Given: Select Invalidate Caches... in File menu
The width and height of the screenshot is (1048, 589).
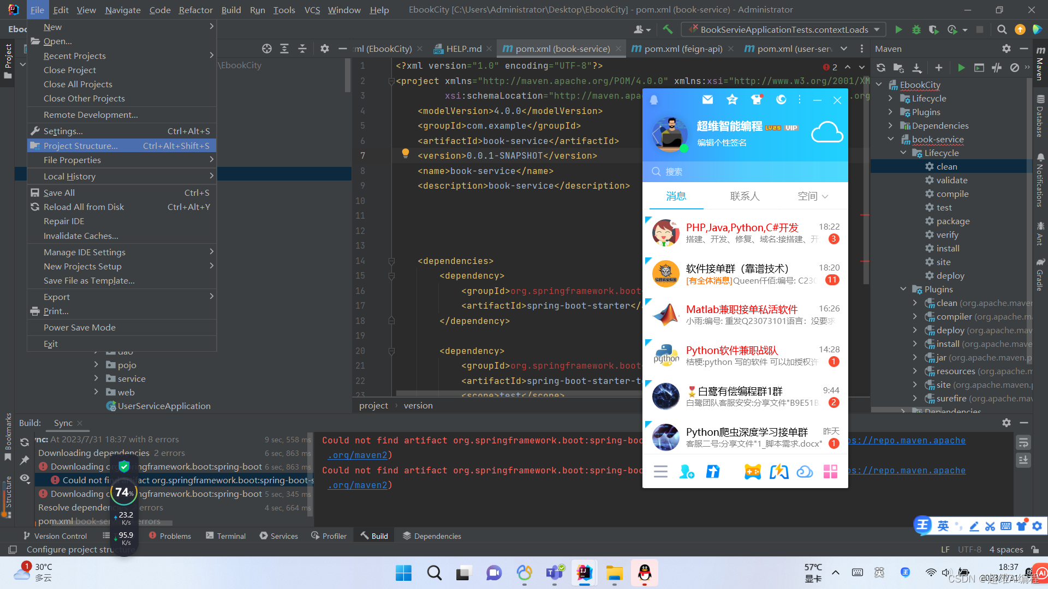Looking at the screenshot, I should pos(81,236).
